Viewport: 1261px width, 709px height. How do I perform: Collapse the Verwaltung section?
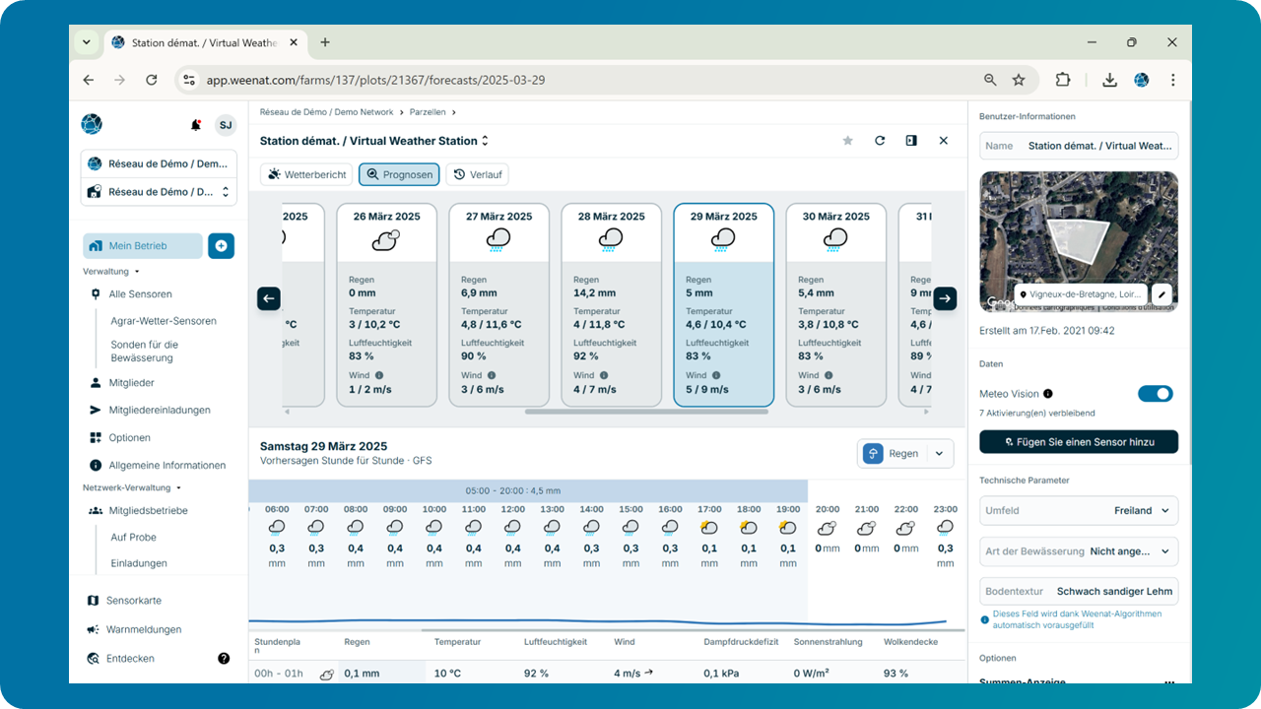click(111, 271)
